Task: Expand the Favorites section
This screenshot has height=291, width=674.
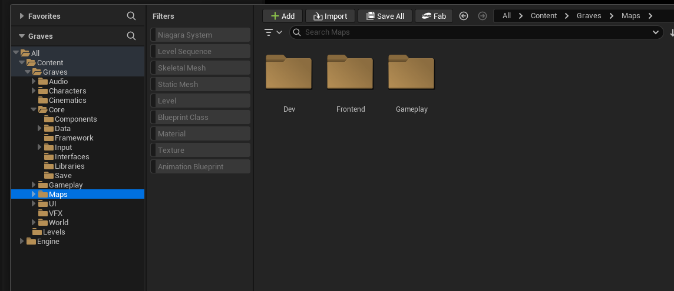Action: coord(22,16)
